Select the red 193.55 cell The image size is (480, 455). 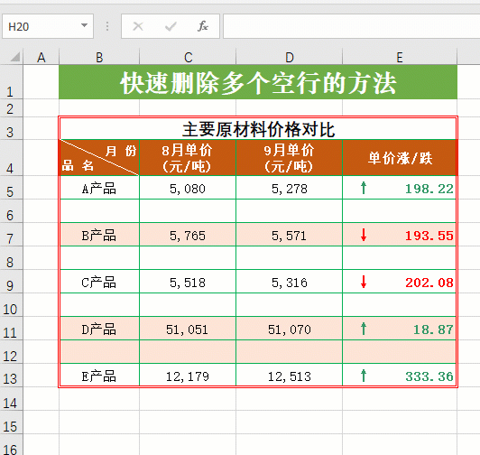pos(400,235)
